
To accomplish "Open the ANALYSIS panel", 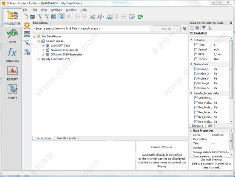I will (x=12, y=55).
